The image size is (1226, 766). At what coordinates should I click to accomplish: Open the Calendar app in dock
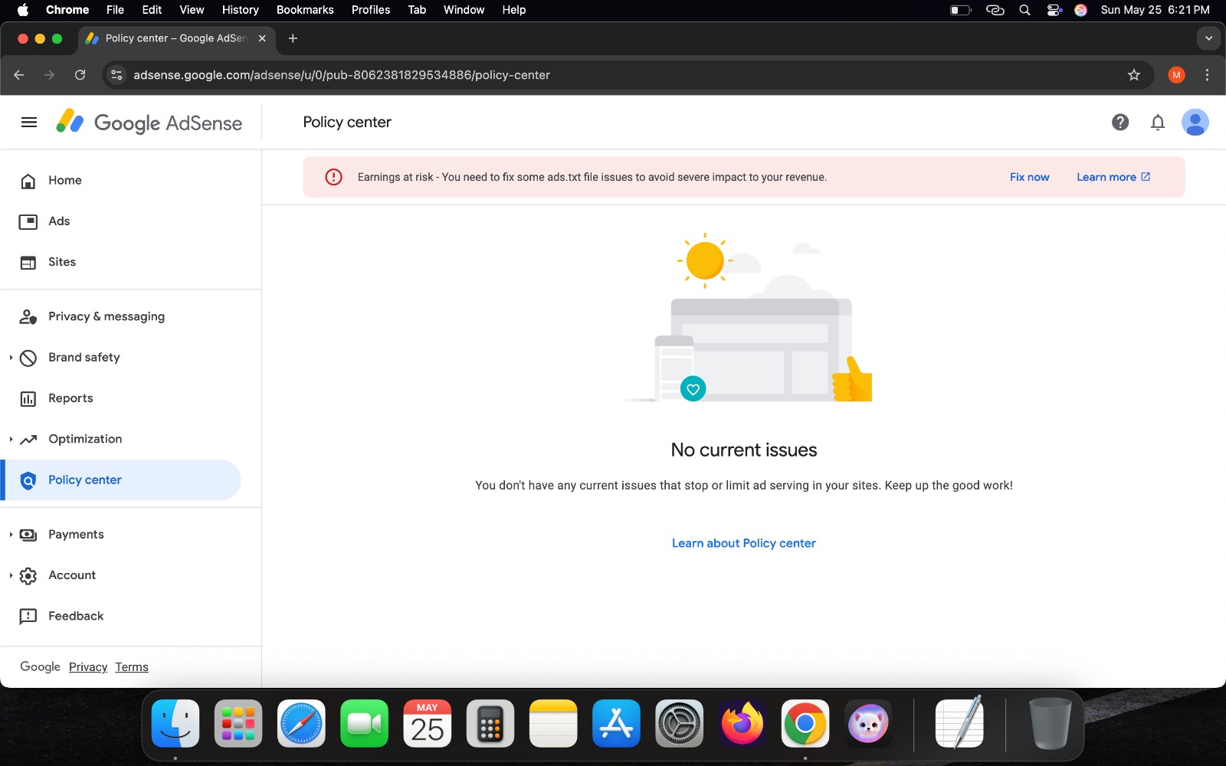pyautogui.click(x=427, y=724)
